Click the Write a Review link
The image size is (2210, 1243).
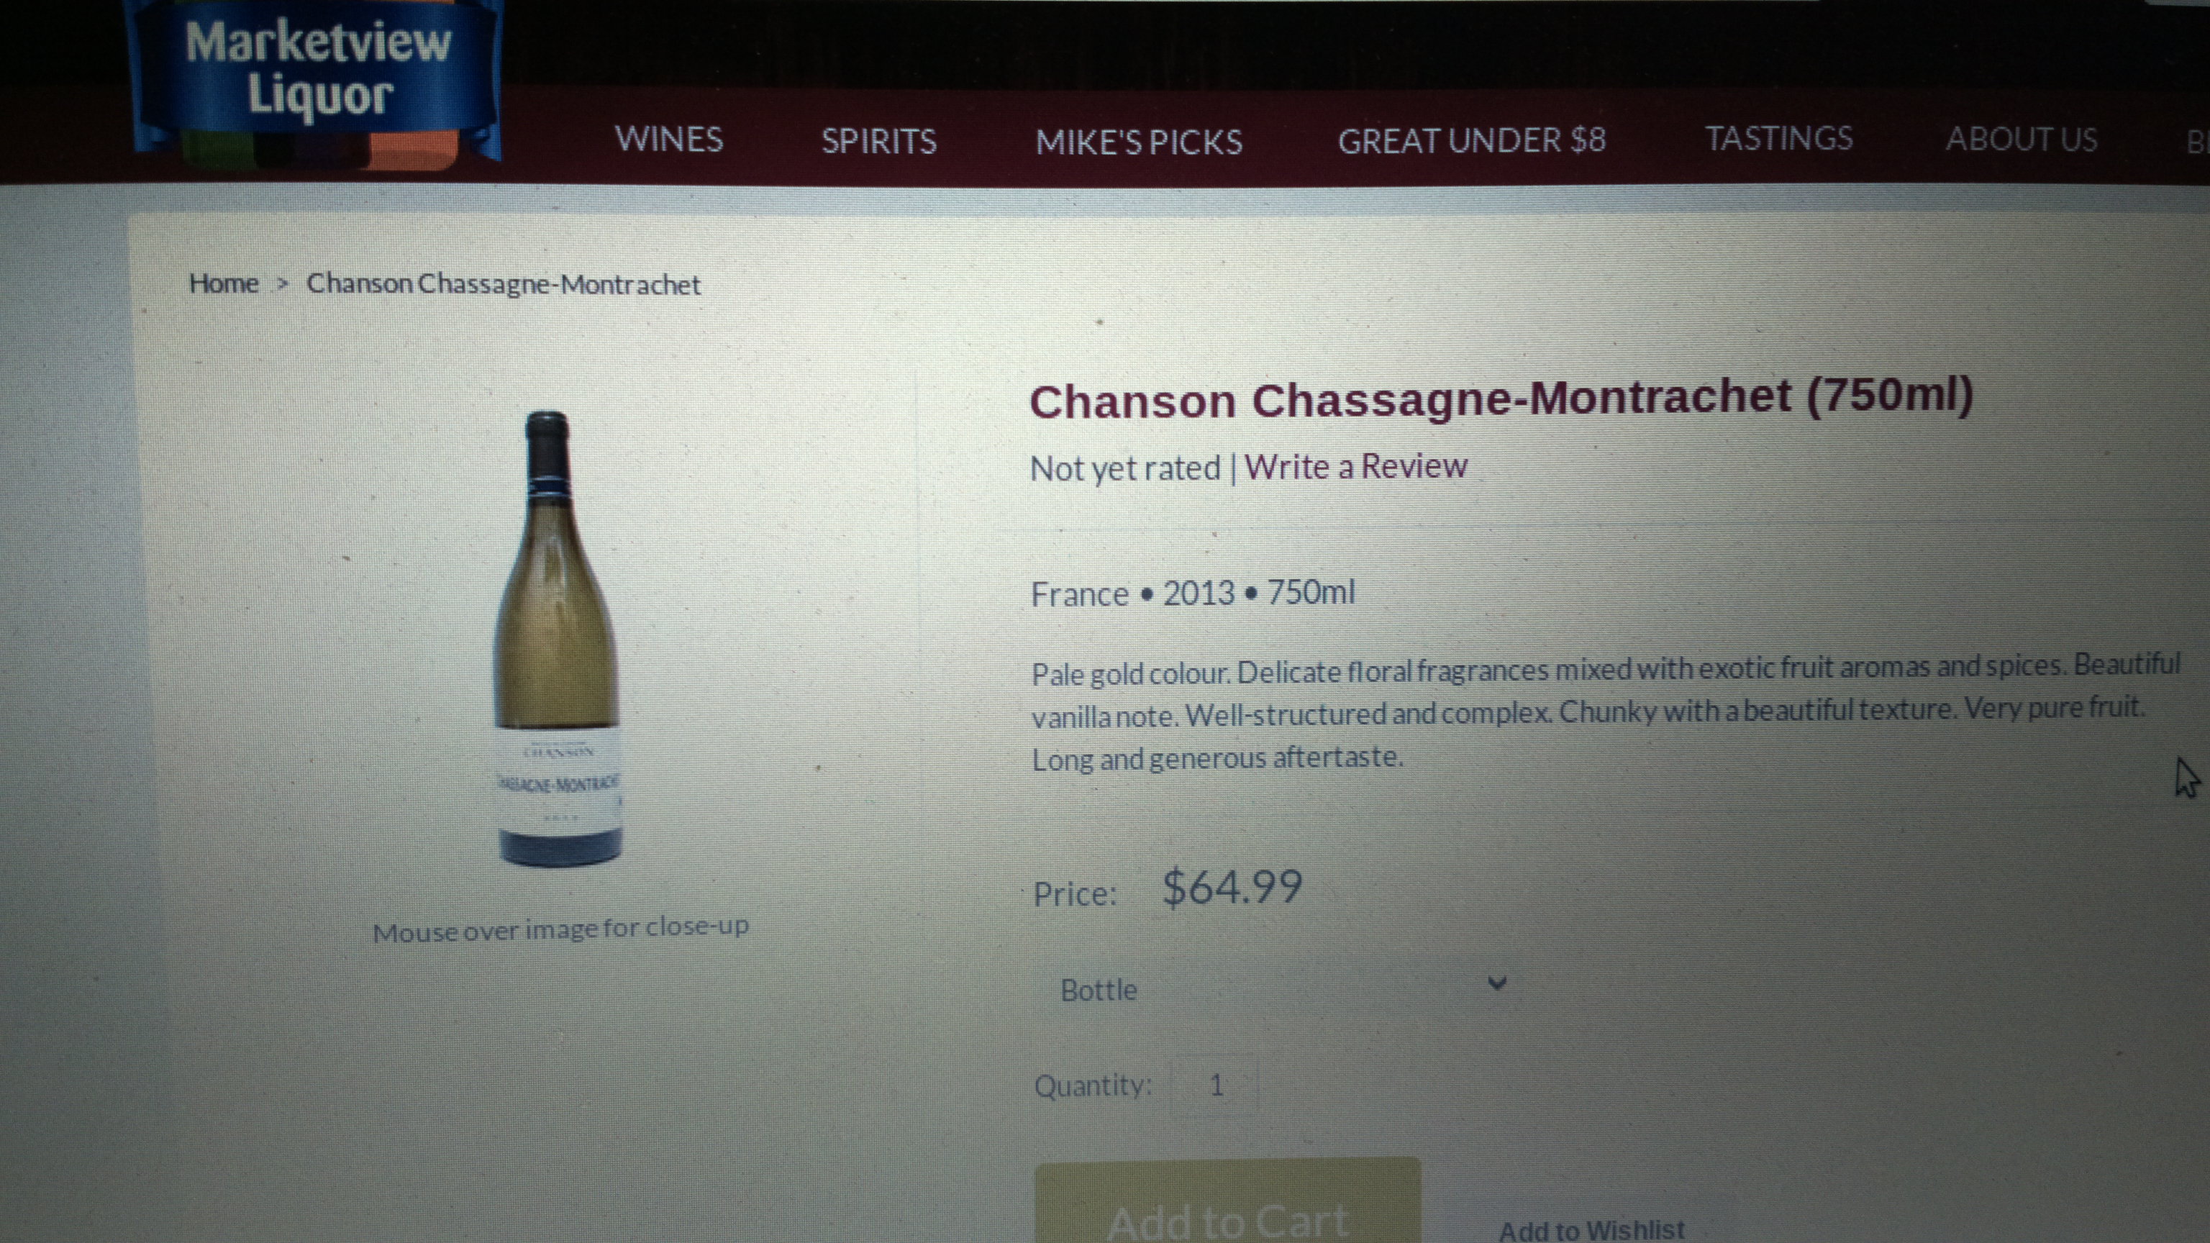(1355, 467)
